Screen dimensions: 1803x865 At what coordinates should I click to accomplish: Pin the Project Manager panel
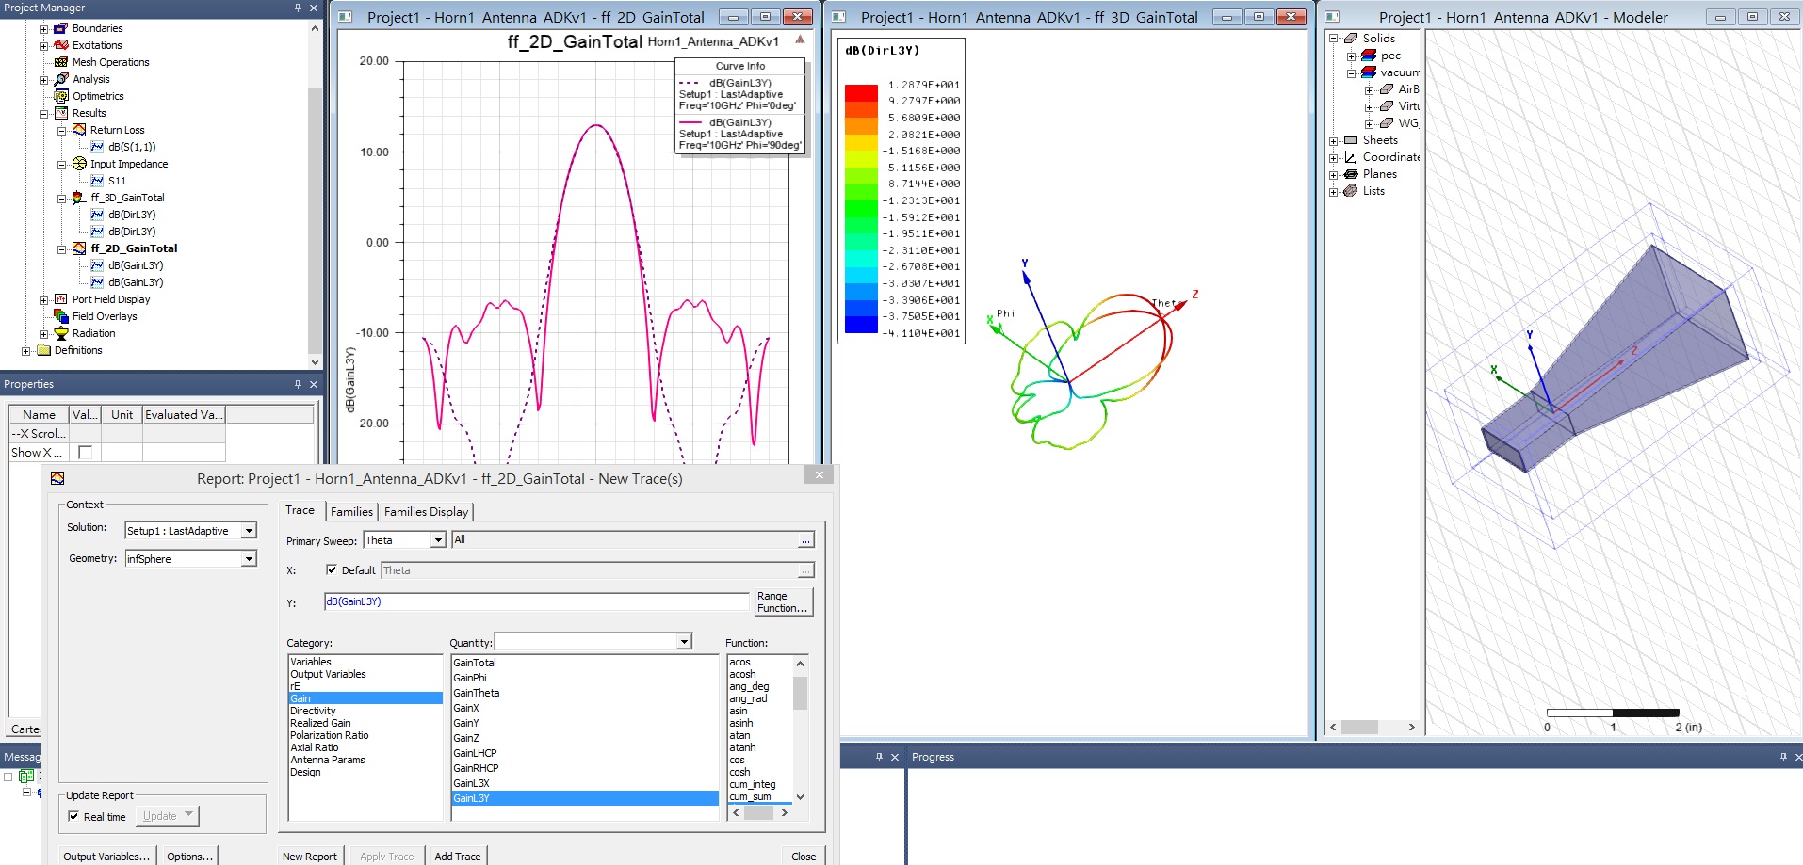coord(298,8)
